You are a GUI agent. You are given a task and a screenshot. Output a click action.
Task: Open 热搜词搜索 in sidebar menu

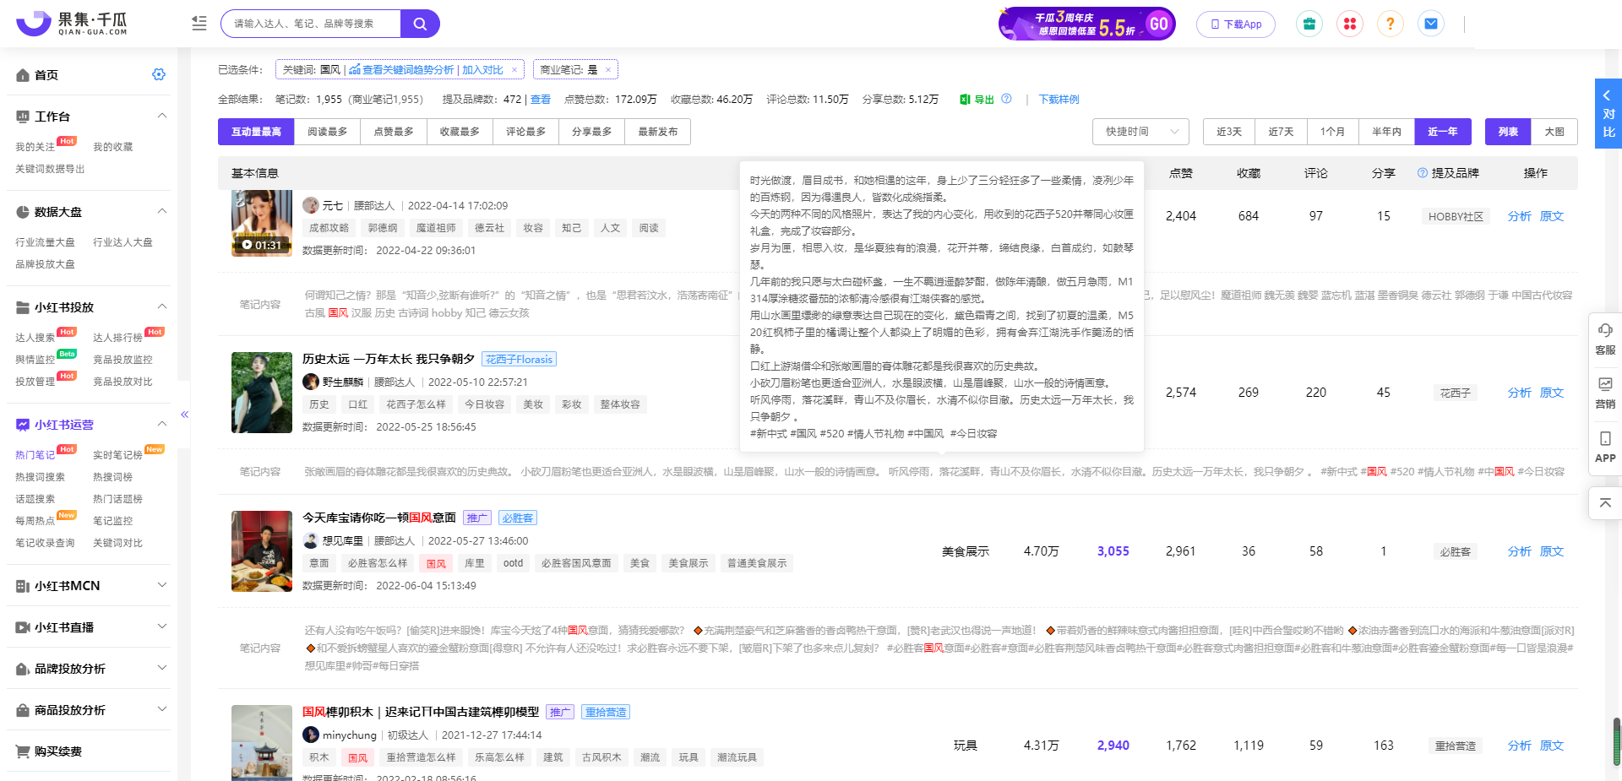[x=40, y=477]
